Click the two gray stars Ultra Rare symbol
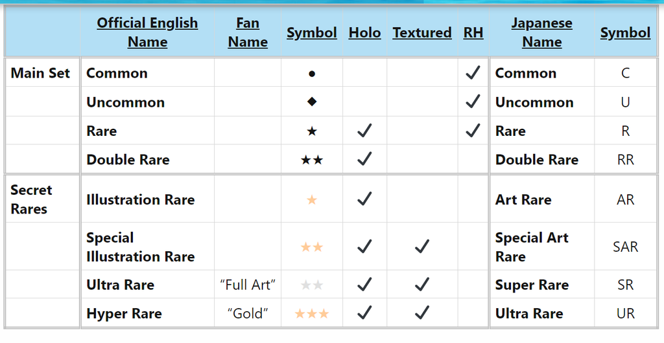The image size is (664, 343). pyautogui.click(x=312, y=285)
